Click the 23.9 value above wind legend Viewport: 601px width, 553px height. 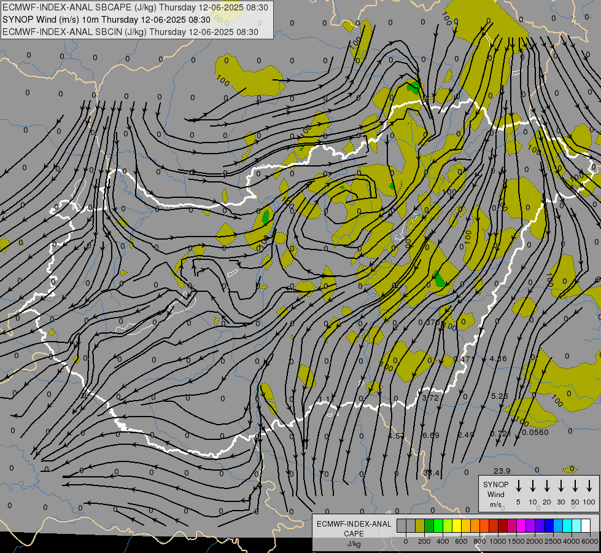point(502,471)
